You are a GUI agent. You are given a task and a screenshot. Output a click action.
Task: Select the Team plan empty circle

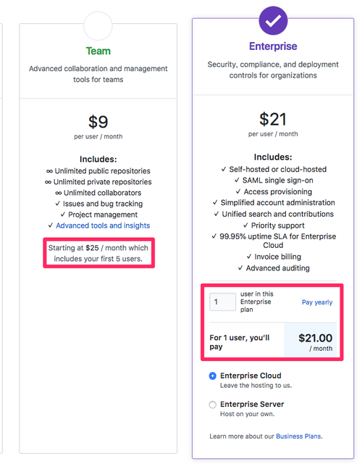tap(98, 26)
